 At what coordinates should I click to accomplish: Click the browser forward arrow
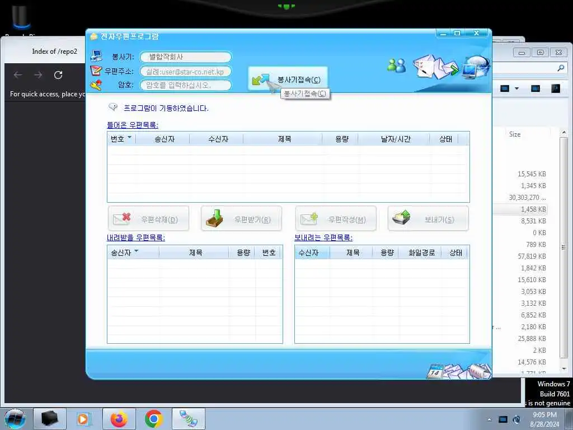point(38,75)
